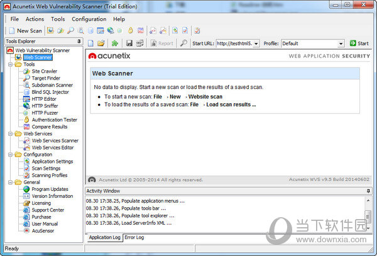
Task: Click the Activity Window scrollbar up arrow
Action: (x=368, y=200)
